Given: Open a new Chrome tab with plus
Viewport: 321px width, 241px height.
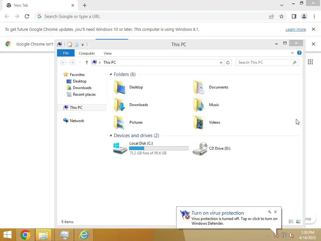Looking at the screenshot, I should [x=85, y=5].
